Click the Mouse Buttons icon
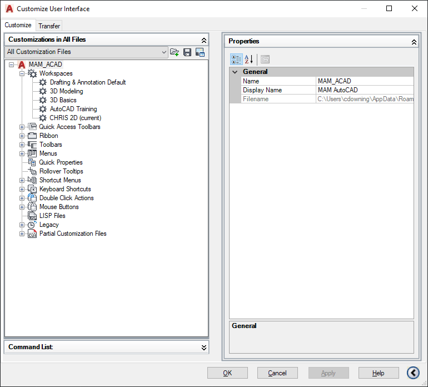 coord(32,207)
